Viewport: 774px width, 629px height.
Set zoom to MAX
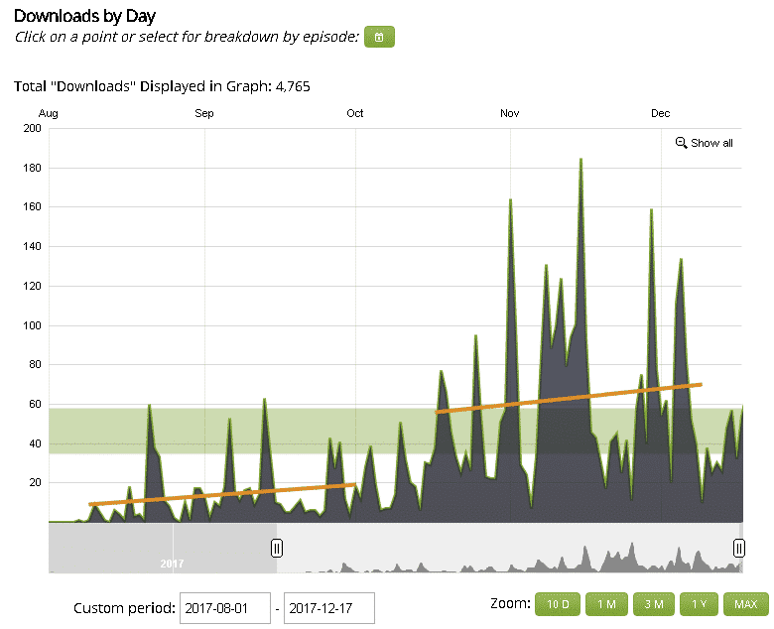coord(746,604)
